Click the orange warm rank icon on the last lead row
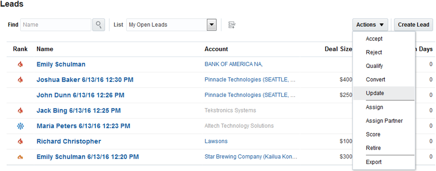This screenshot has width=436, height=171. pyautogui.click(x=20, y=157)
